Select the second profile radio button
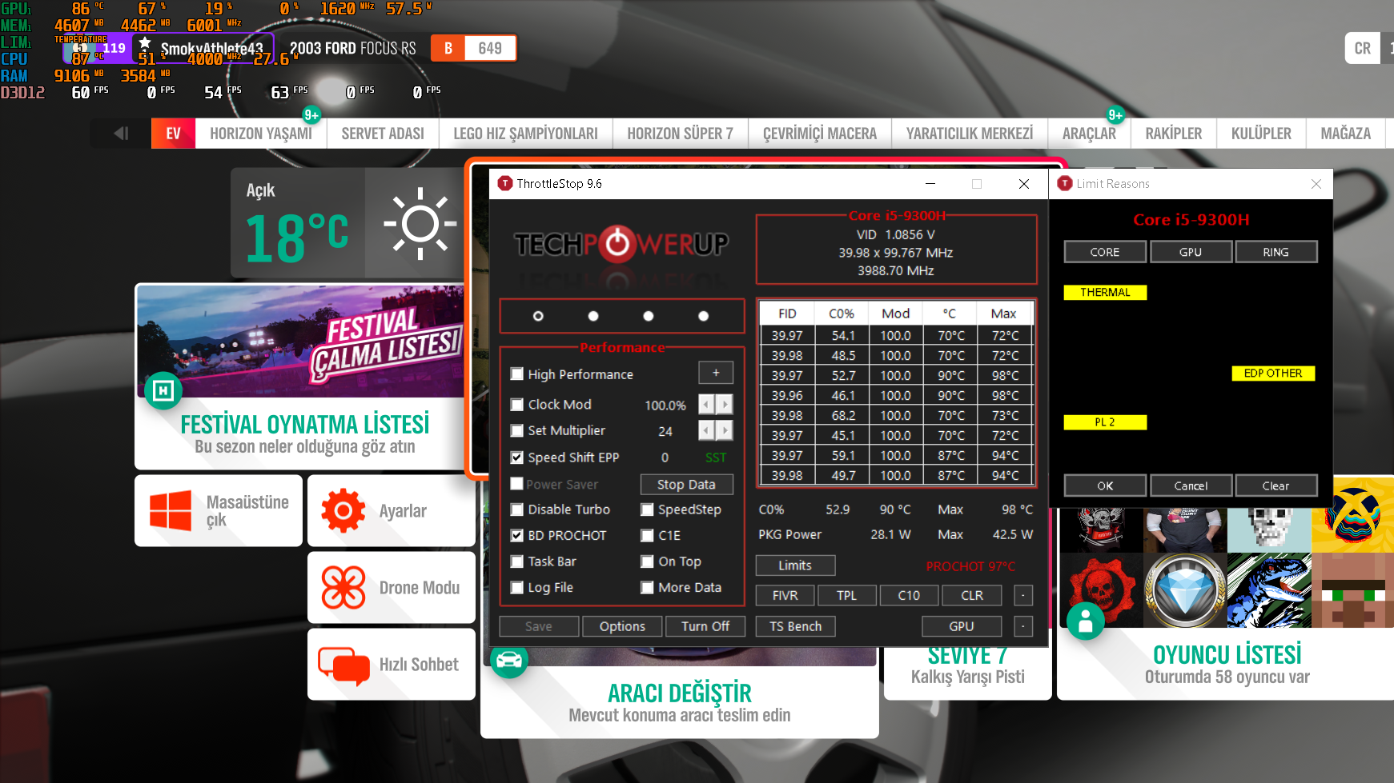 pos(593,316)
